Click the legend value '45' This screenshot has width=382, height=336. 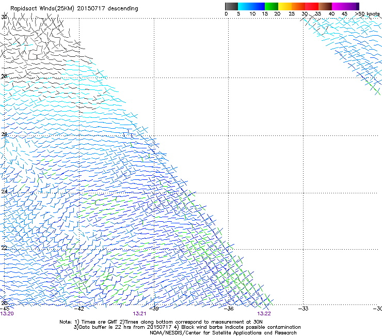pos(344,14)
